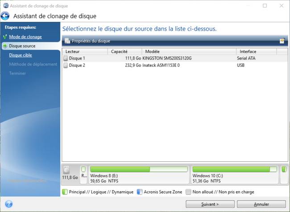The height and width of the screenshot is (212, 290).
Task: Select the small R... partition
Action: [84, 175]
